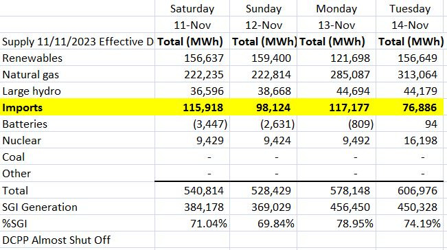This screenshot has height=250, width=447.
Task: Click SGI Generation value 456,450
Action: pos(350,207)
